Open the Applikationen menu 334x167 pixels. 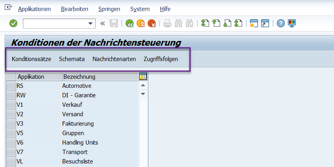click(x=35, y=9)
